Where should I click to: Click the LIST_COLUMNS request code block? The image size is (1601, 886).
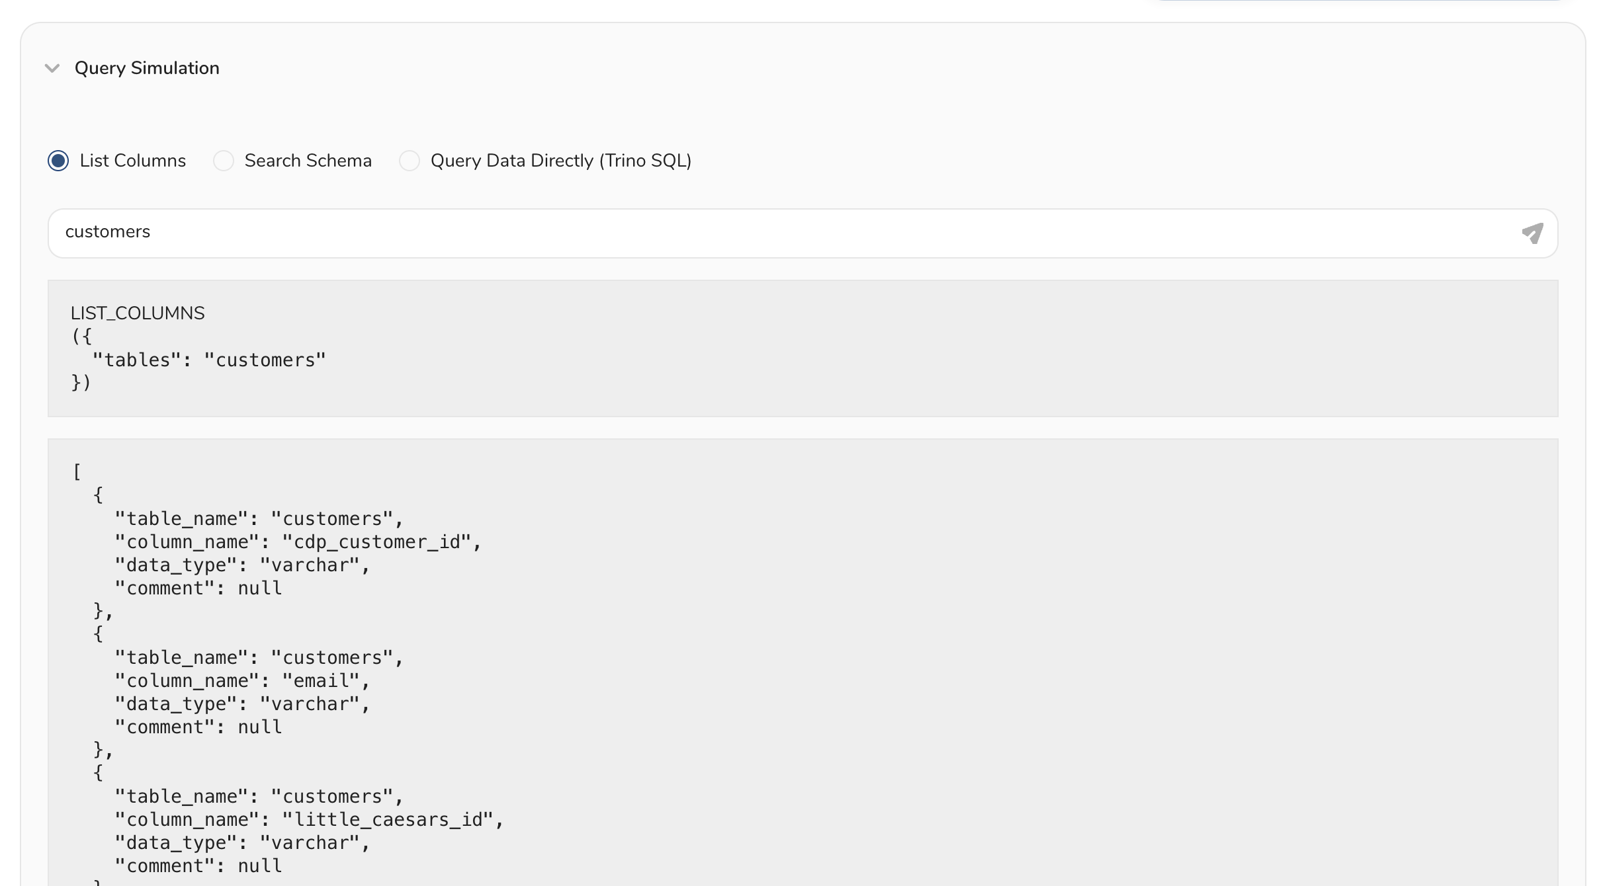click(x=802, y=348)
